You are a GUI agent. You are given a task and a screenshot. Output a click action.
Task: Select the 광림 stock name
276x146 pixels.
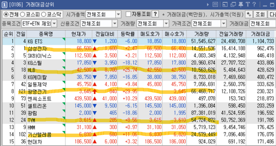(32, 113)
